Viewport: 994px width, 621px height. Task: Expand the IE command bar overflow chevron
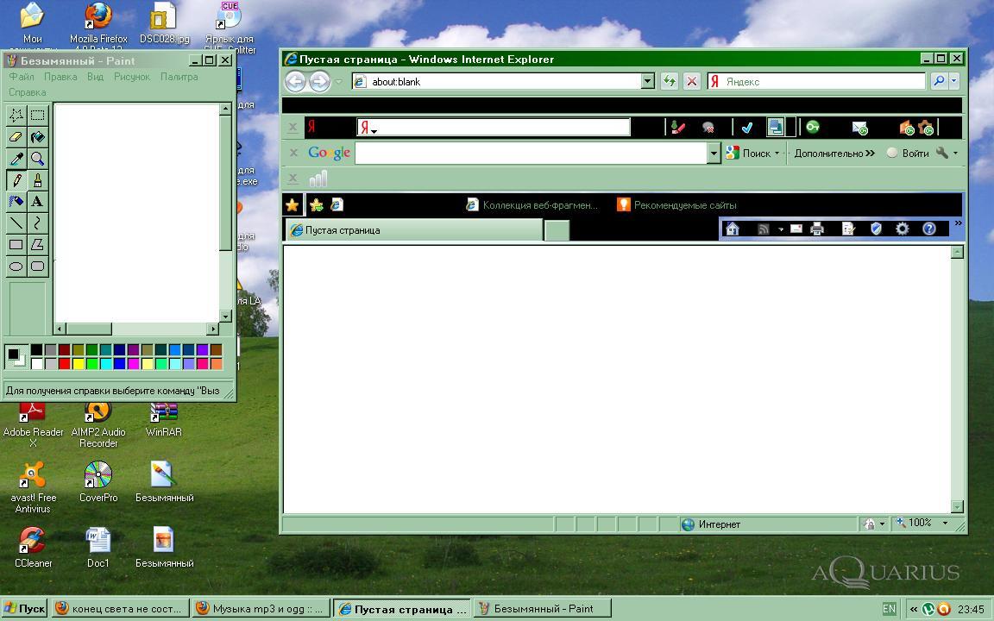(959, 223)
